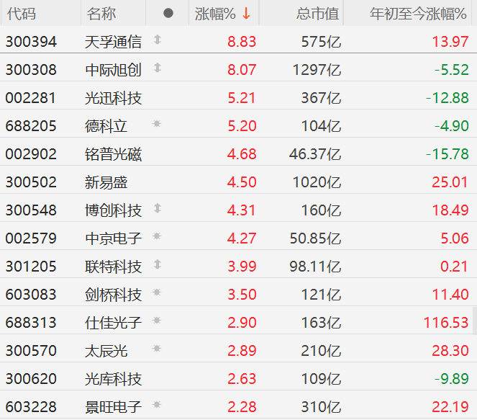Screen dimensions: 477x420
Task: Click the up-down marker icon beside 天孚通信
Action: pyautogui.click(x=158, y=40)
